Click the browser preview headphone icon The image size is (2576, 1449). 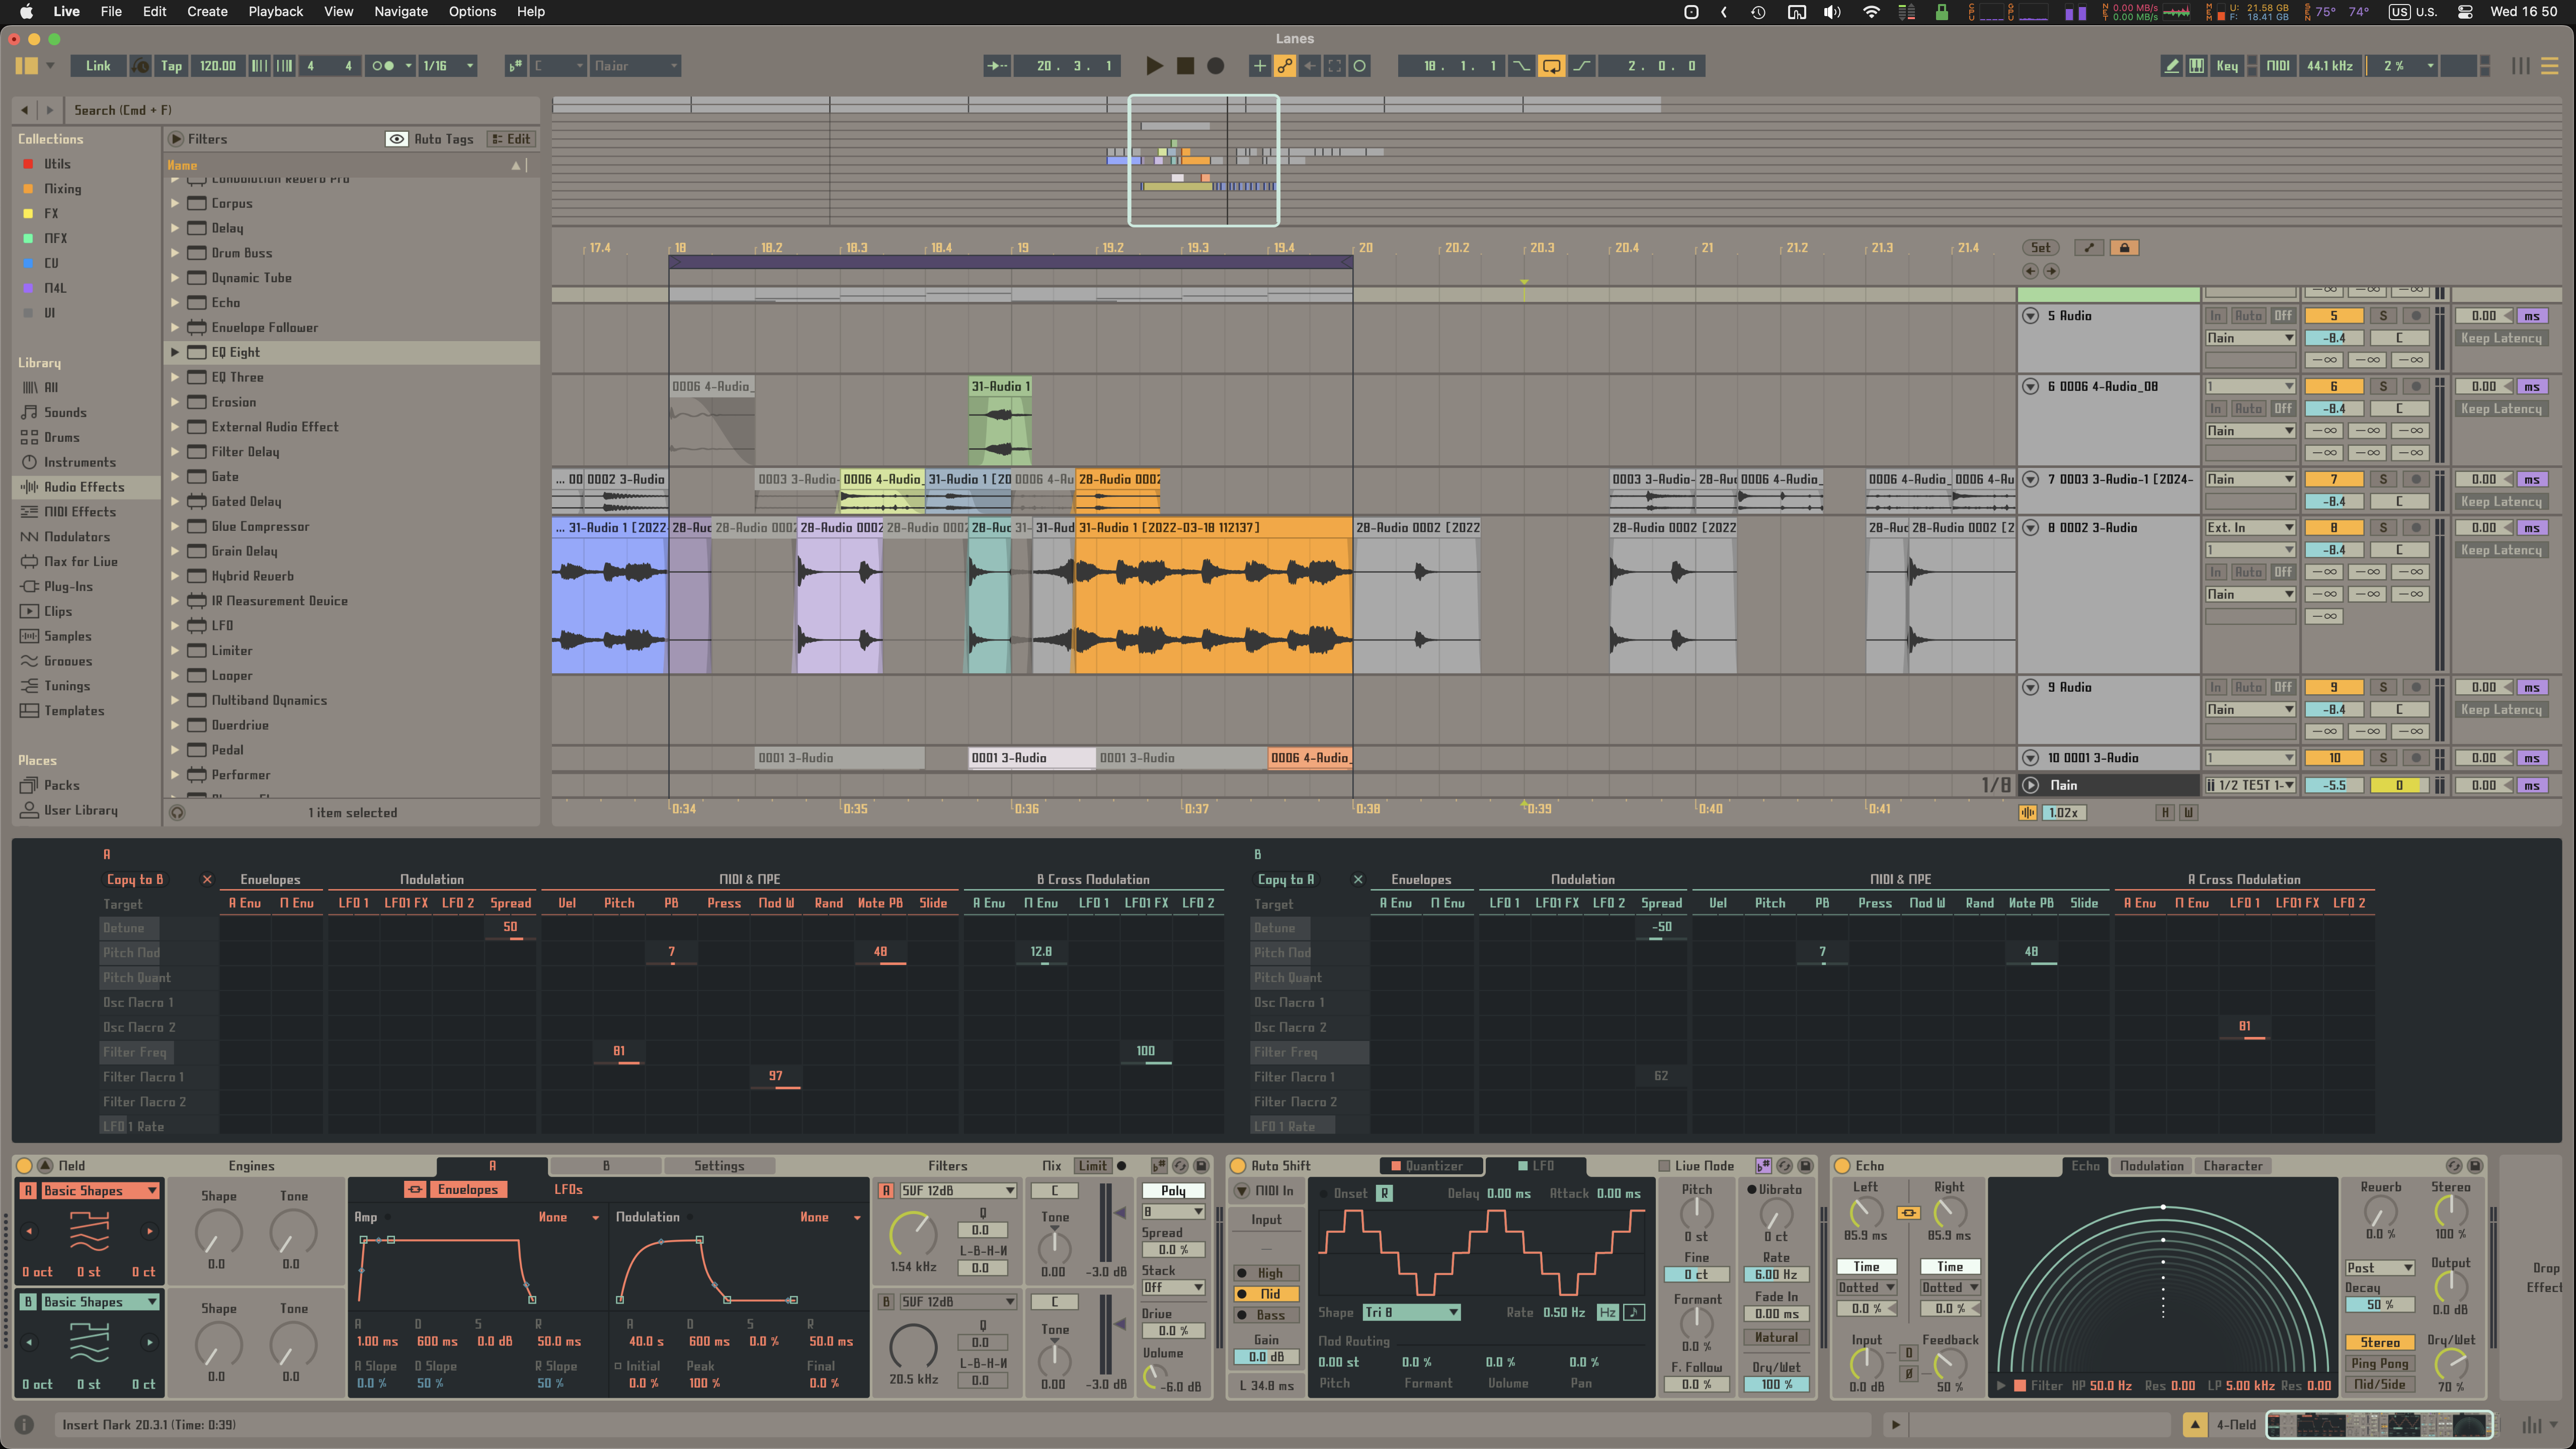coord(177,812)
